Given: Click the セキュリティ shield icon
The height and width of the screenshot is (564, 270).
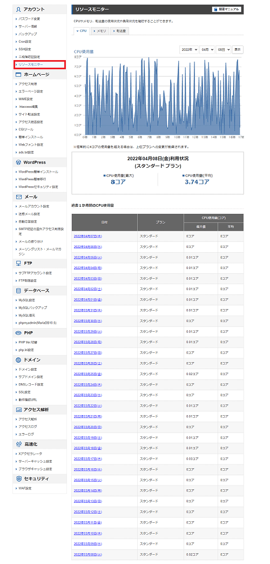Looking at the screenshot, I should tap(19, 479).
